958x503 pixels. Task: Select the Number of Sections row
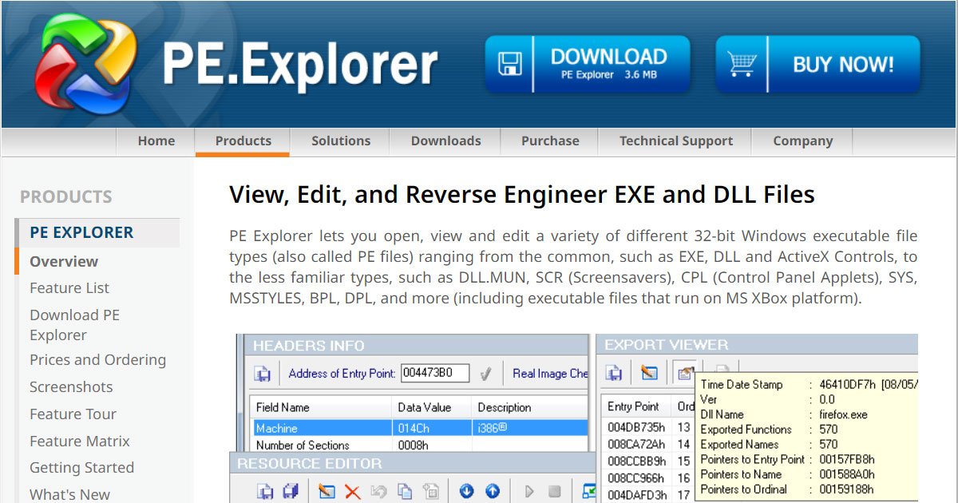[x=419, y=446]
